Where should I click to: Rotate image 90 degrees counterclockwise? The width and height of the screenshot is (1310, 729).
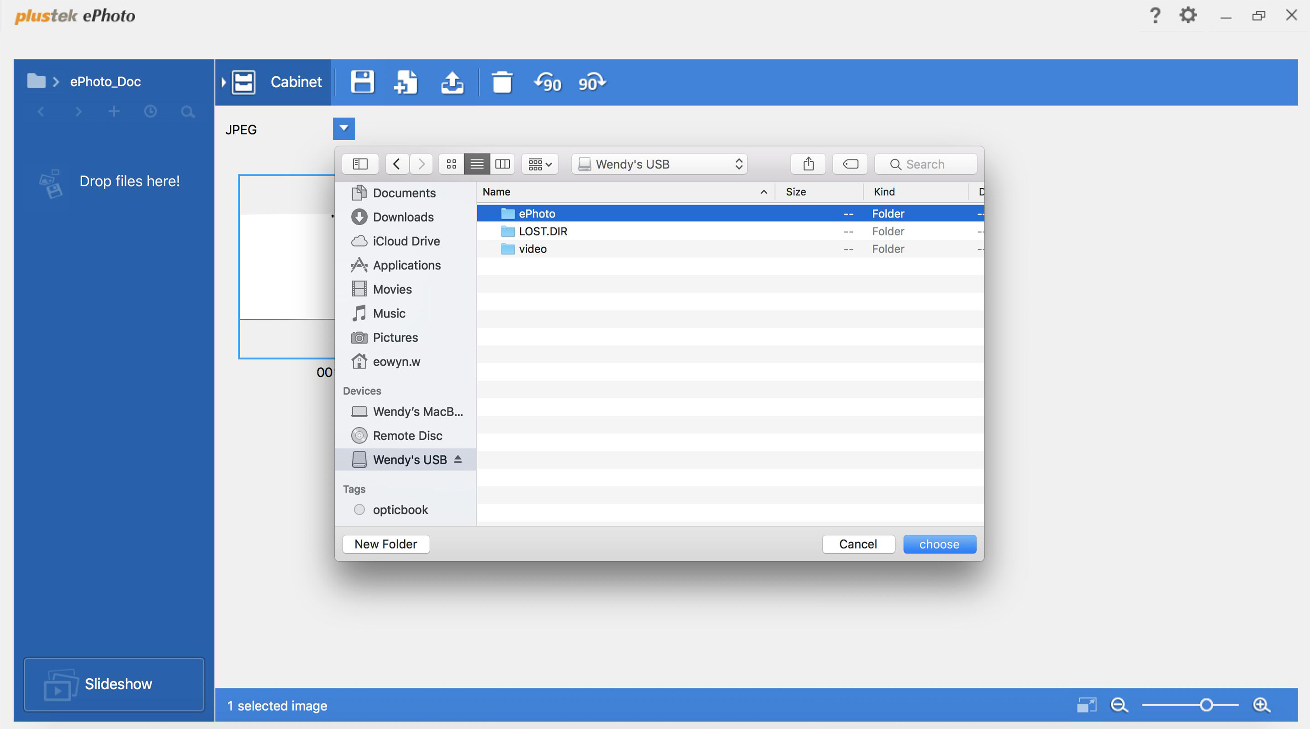[547, 82]
